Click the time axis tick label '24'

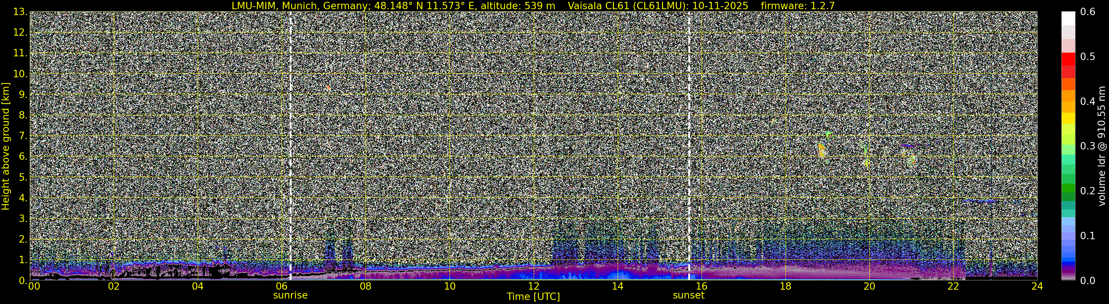point(1037,286)
